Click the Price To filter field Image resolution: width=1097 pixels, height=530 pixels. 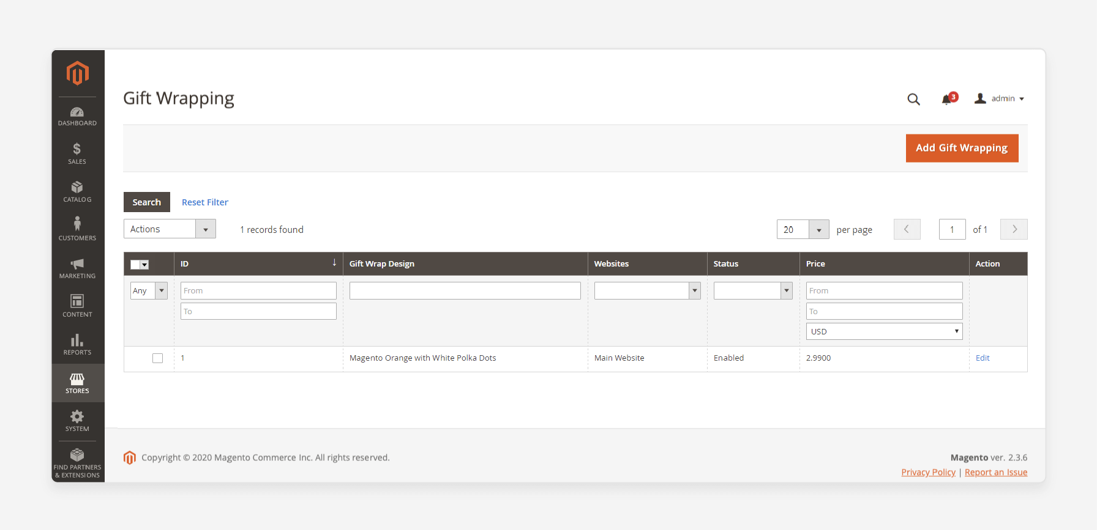[x=884, y=311]
